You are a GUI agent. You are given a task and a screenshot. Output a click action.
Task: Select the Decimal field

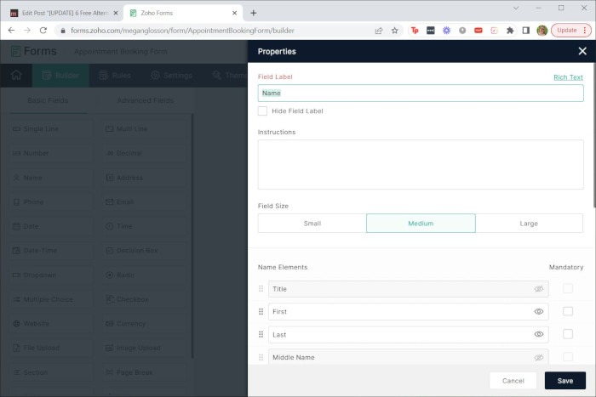coord(143,153)
